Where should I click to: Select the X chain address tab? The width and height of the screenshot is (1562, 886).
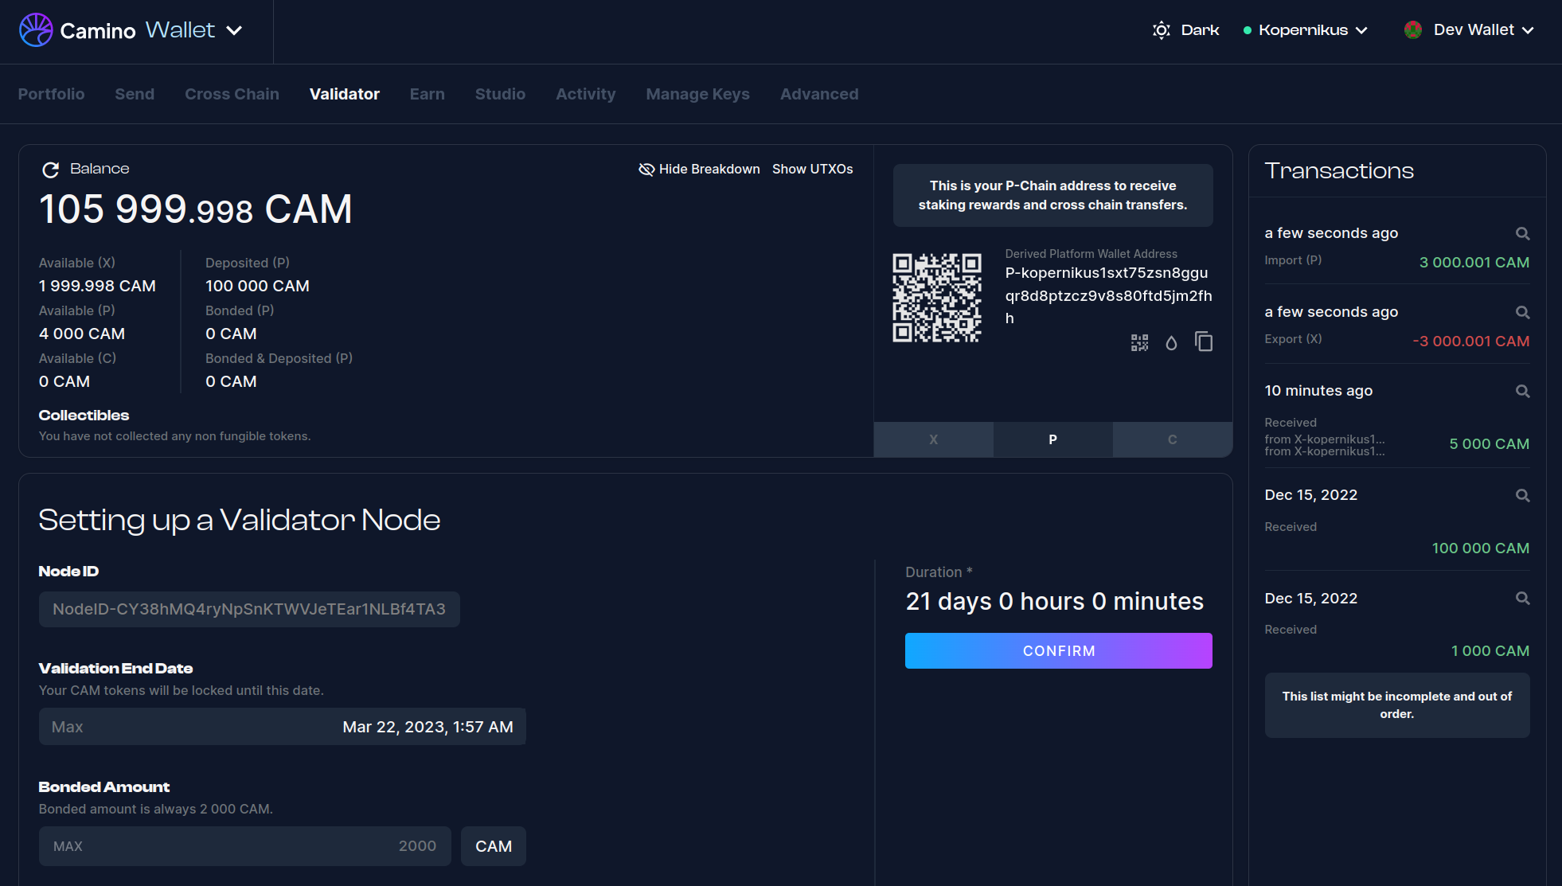click(x=933, y=439)
